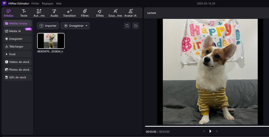Click the project title 2025-03-14_03

(206, 3)
